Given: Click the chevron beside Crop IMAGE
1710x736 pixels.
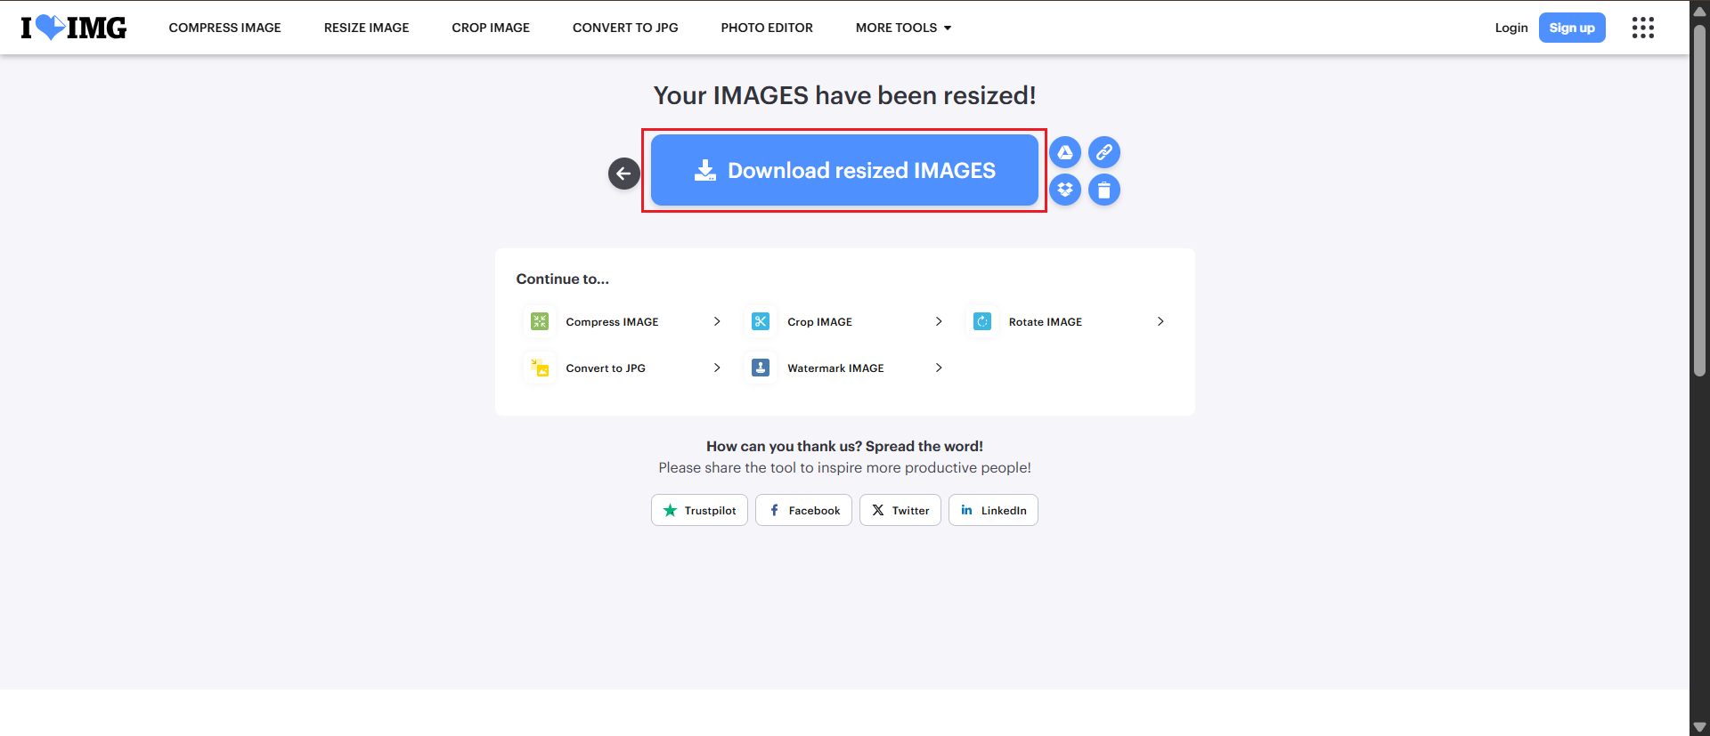Looking at the screenshot, I should click(x=939, y=321).
